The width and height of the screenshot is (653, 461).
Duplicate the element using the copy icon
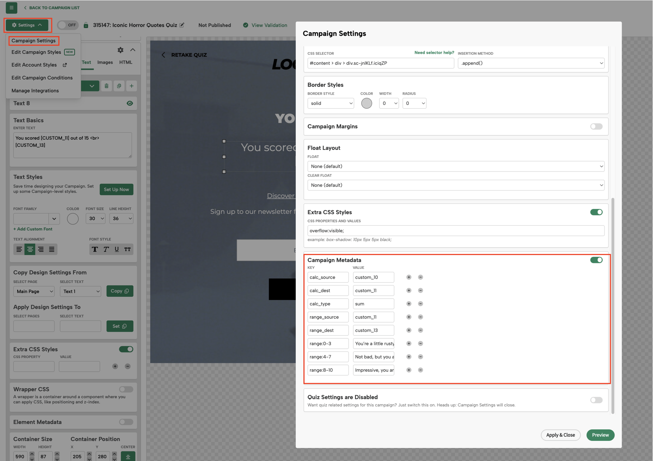click(x=119, y=86)
